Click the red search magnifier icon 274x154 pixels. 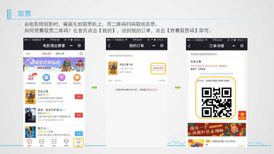[81, 54]
